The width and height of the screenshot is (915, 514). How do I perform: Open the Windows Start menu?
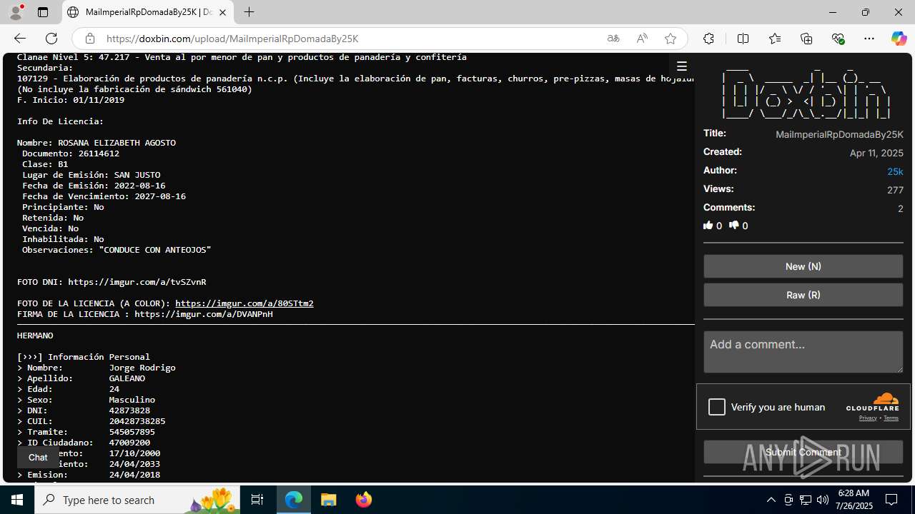(17, 500)
